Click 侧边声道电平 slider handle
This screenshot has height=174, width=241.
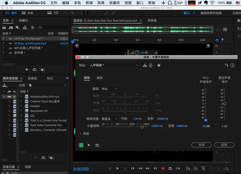pos(224,104)
